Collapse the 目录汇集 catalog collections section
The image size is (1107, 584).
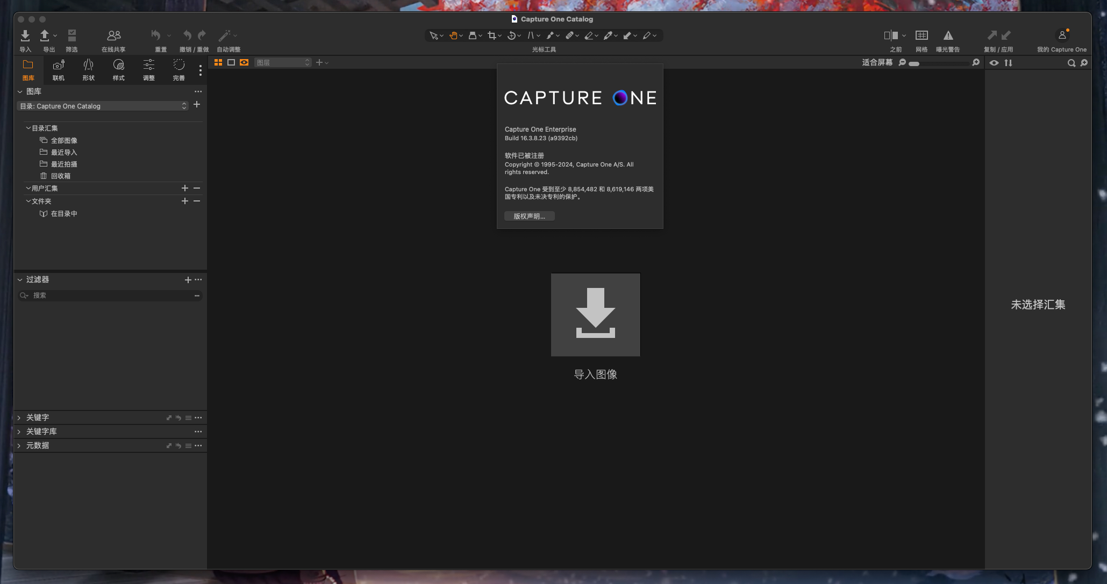point(28,128)
